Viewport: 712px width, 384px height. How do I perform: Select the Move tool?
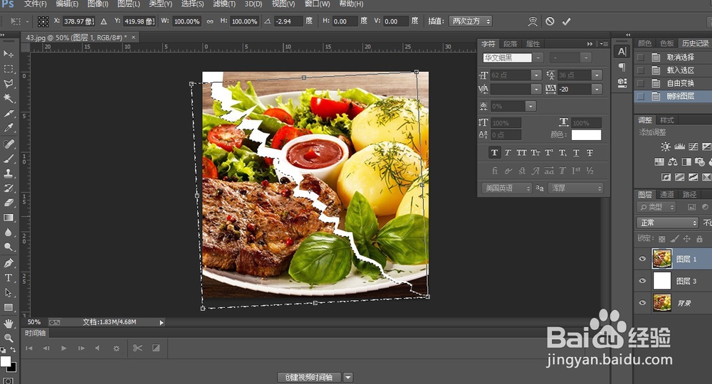click(8, 54)
